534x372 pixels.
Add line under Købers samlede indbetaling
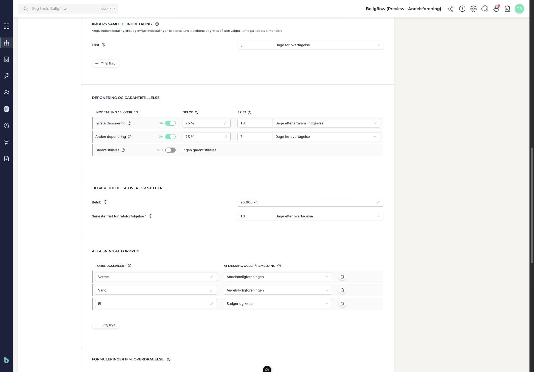click(106, 63)
